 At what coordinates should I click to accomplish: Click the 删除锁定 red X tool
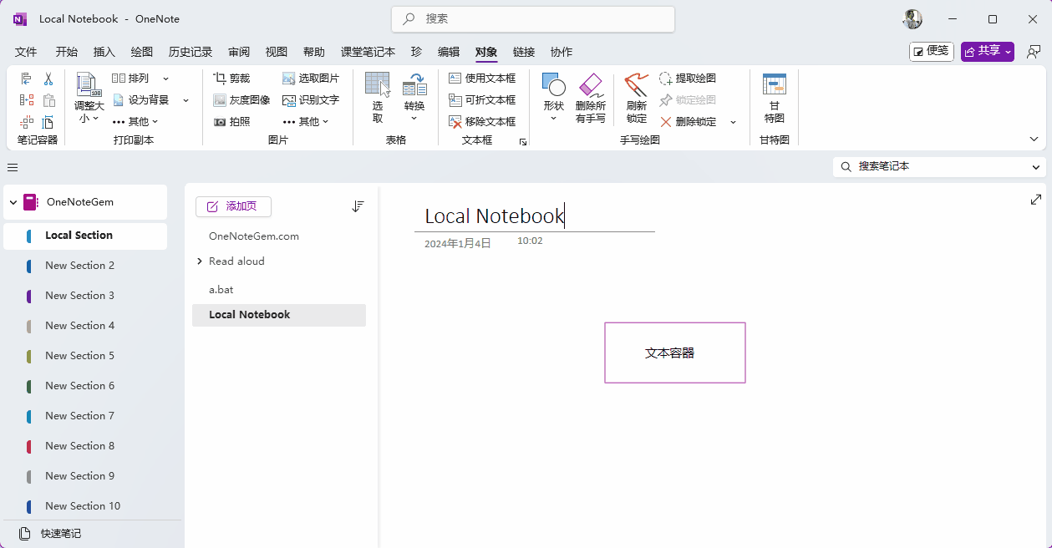coord(688,122)
